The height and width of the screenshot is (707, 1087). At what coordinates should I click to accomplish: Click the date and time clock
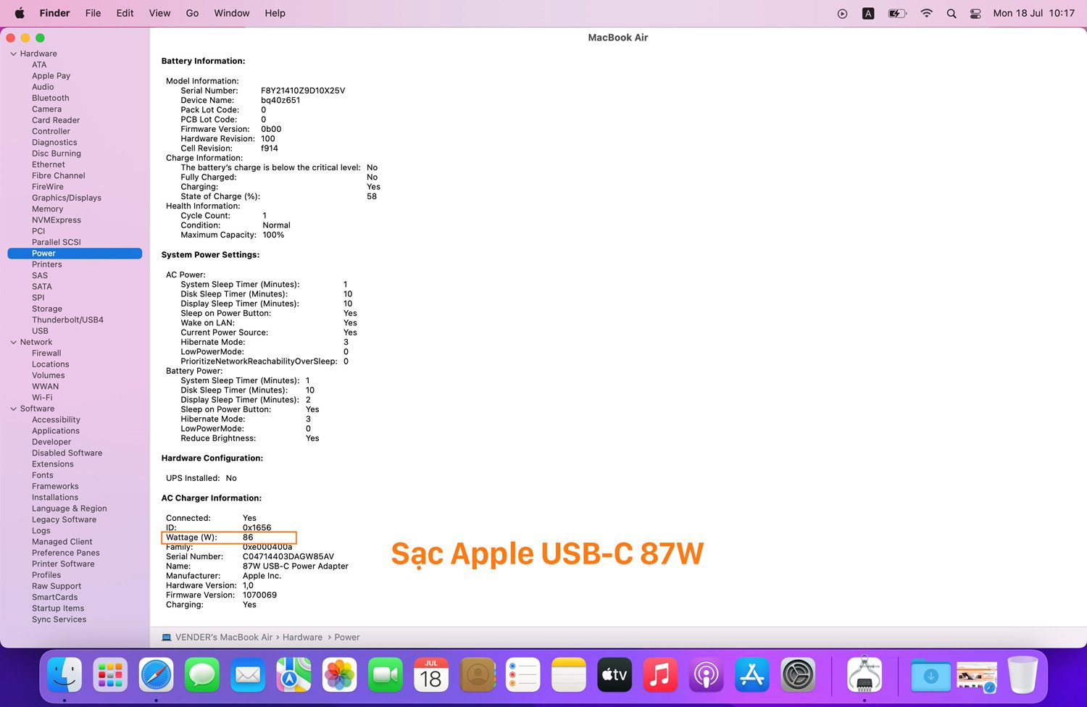pyautogui.click(x=1033, y=13)
